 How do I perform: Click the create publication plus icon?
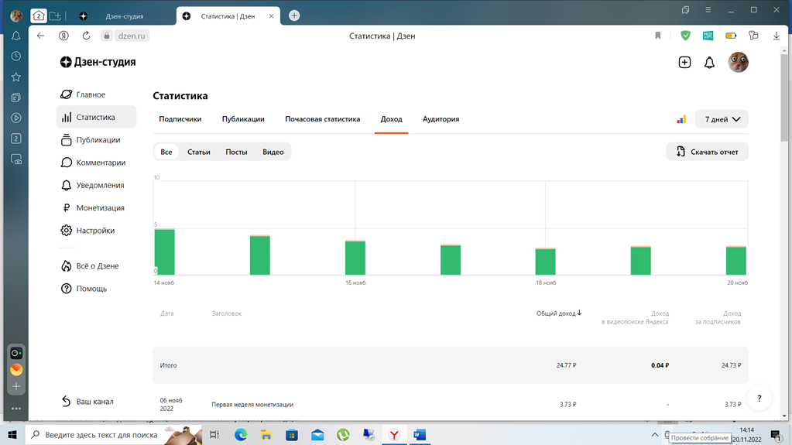(684, 62)
